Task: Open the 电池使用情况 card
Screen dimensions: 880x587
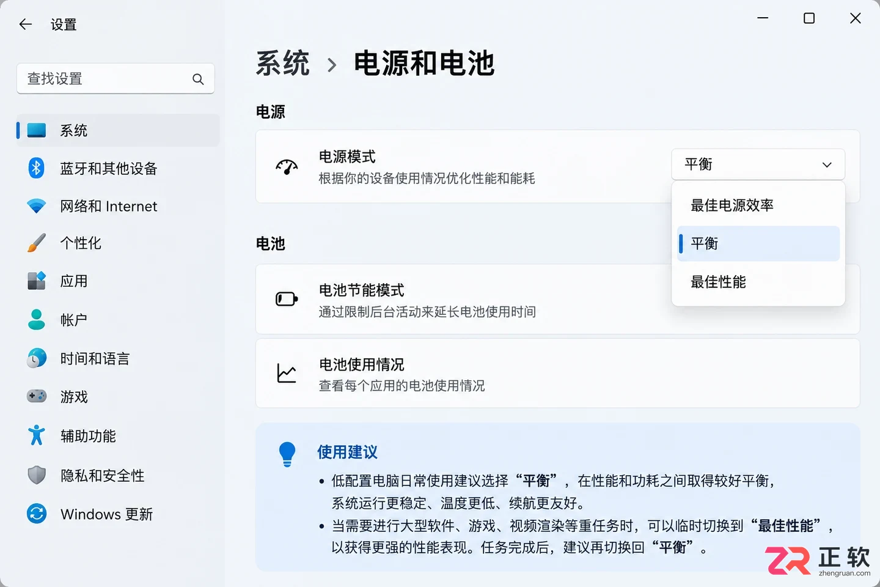Action: click(x=557, y=374)
